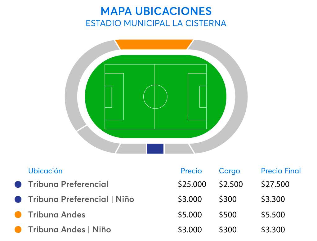Click the MAPA UBICACIONES title
Screen dimensions: 317x241
(156, 11)
